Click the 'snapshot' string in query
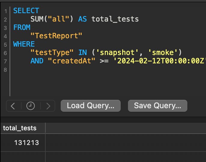206x162 pixels. point(117,53)
